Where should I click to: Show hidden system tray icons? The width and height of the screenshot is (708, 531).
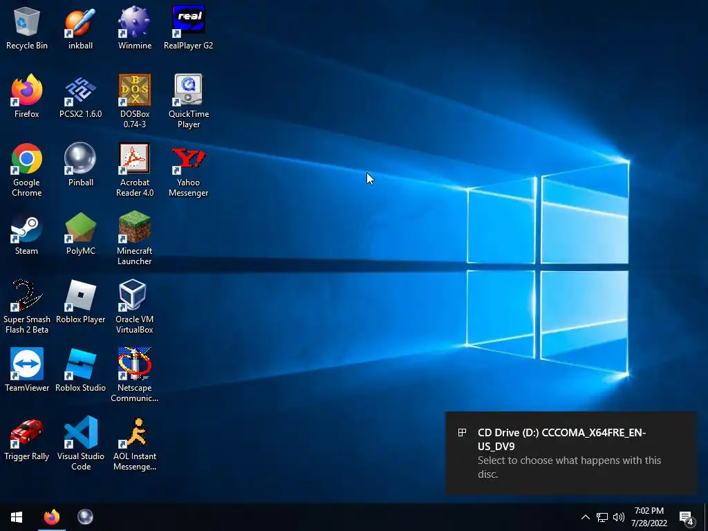click(x=585, y=517)
